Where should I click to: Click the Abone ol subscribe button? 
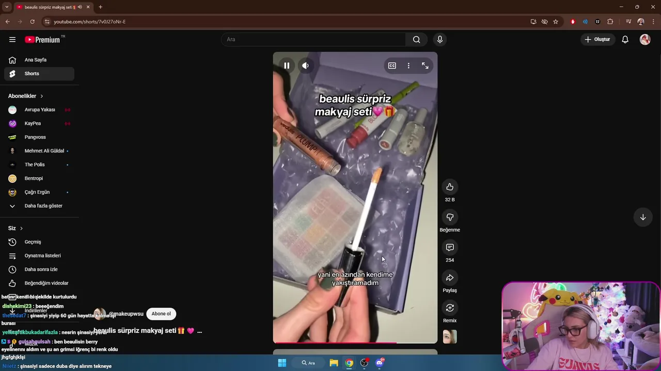coord(161,314)
